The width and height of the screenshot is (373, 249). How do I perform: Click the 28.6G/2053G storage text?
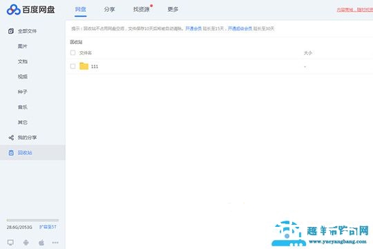coord(19,227)
